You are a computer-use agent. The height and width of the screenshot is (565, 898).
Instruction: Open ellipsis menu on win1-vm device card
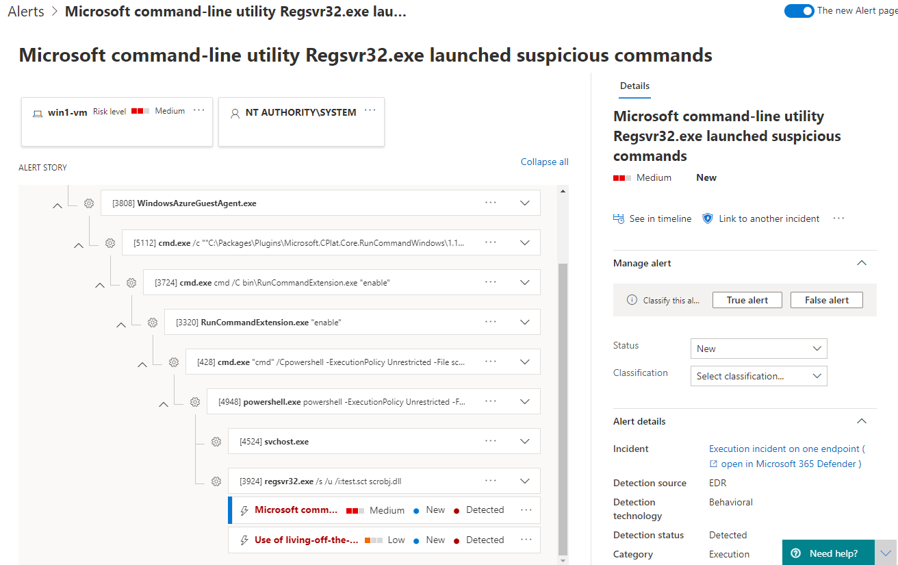click(x=198, y=111)
